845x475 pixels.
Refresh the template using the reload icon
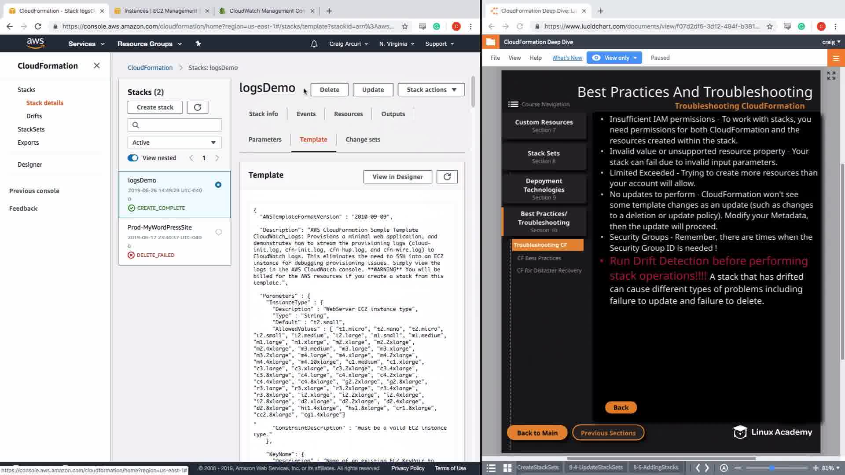pos(447,177)
